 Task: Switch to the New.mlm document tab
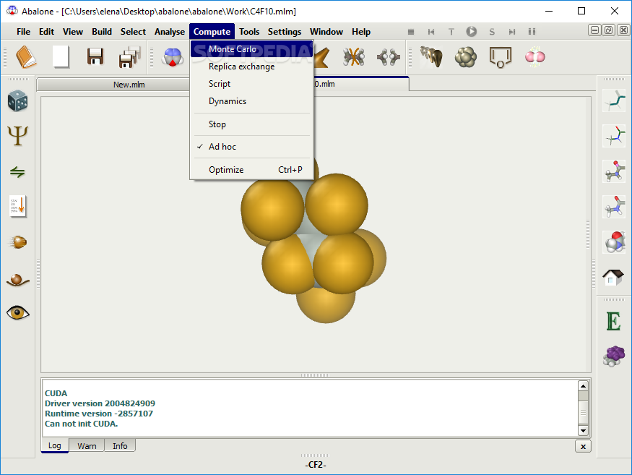tap(113, 85)
